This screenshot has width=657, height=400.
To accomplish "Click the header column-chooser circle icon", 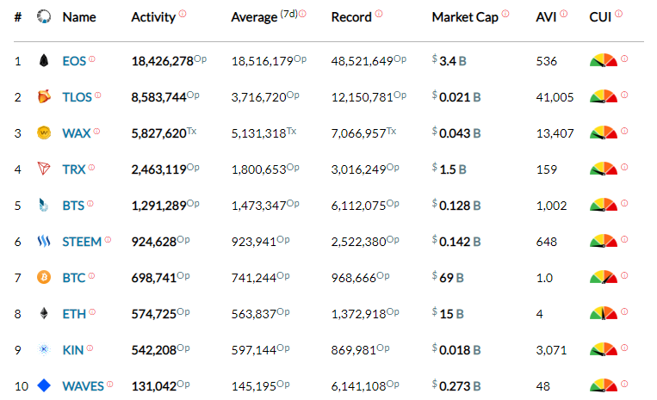I will 44,17.
